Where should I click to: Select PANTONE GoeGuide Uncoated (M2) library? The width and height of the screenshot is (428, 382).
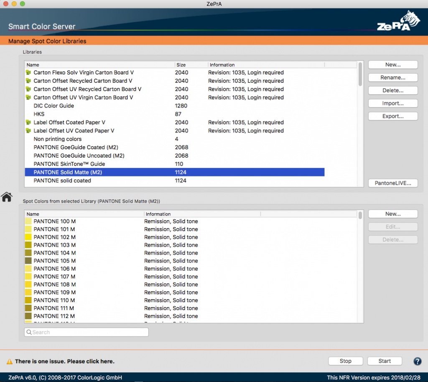click(x=175, y=156)
